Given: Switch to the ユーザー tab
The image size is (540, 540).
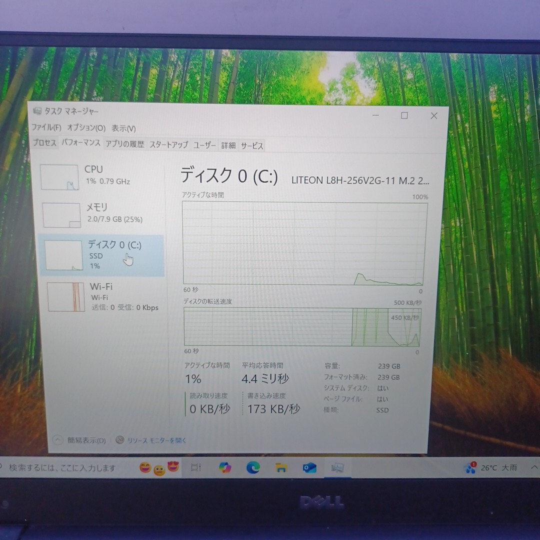Looking at the screenshot, I should click(204, 145).
